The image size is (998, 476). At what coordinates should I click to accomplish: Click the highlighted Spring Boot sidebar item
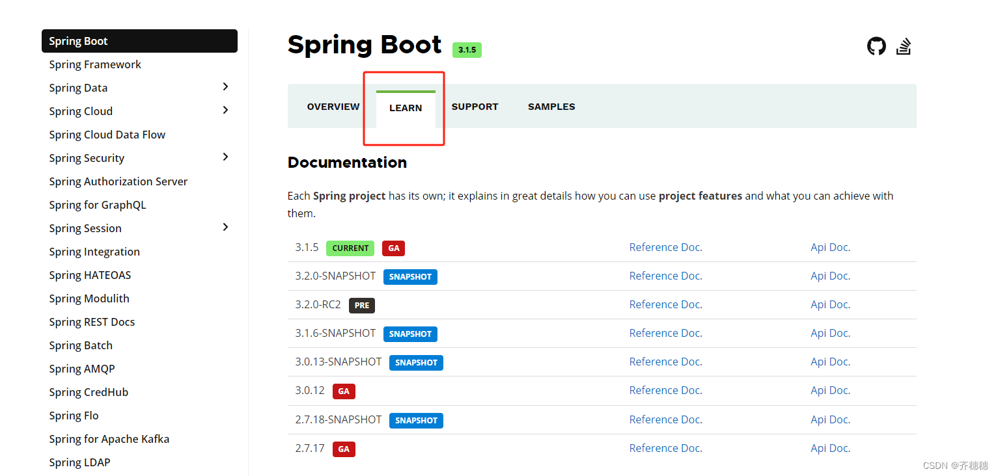click(x=78, y=40)
